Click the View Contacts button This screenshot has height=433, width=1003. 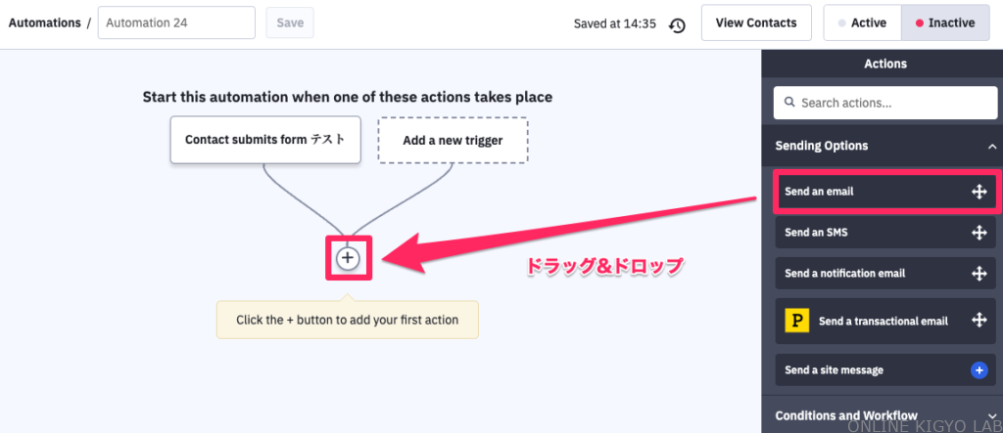[756, 23]
